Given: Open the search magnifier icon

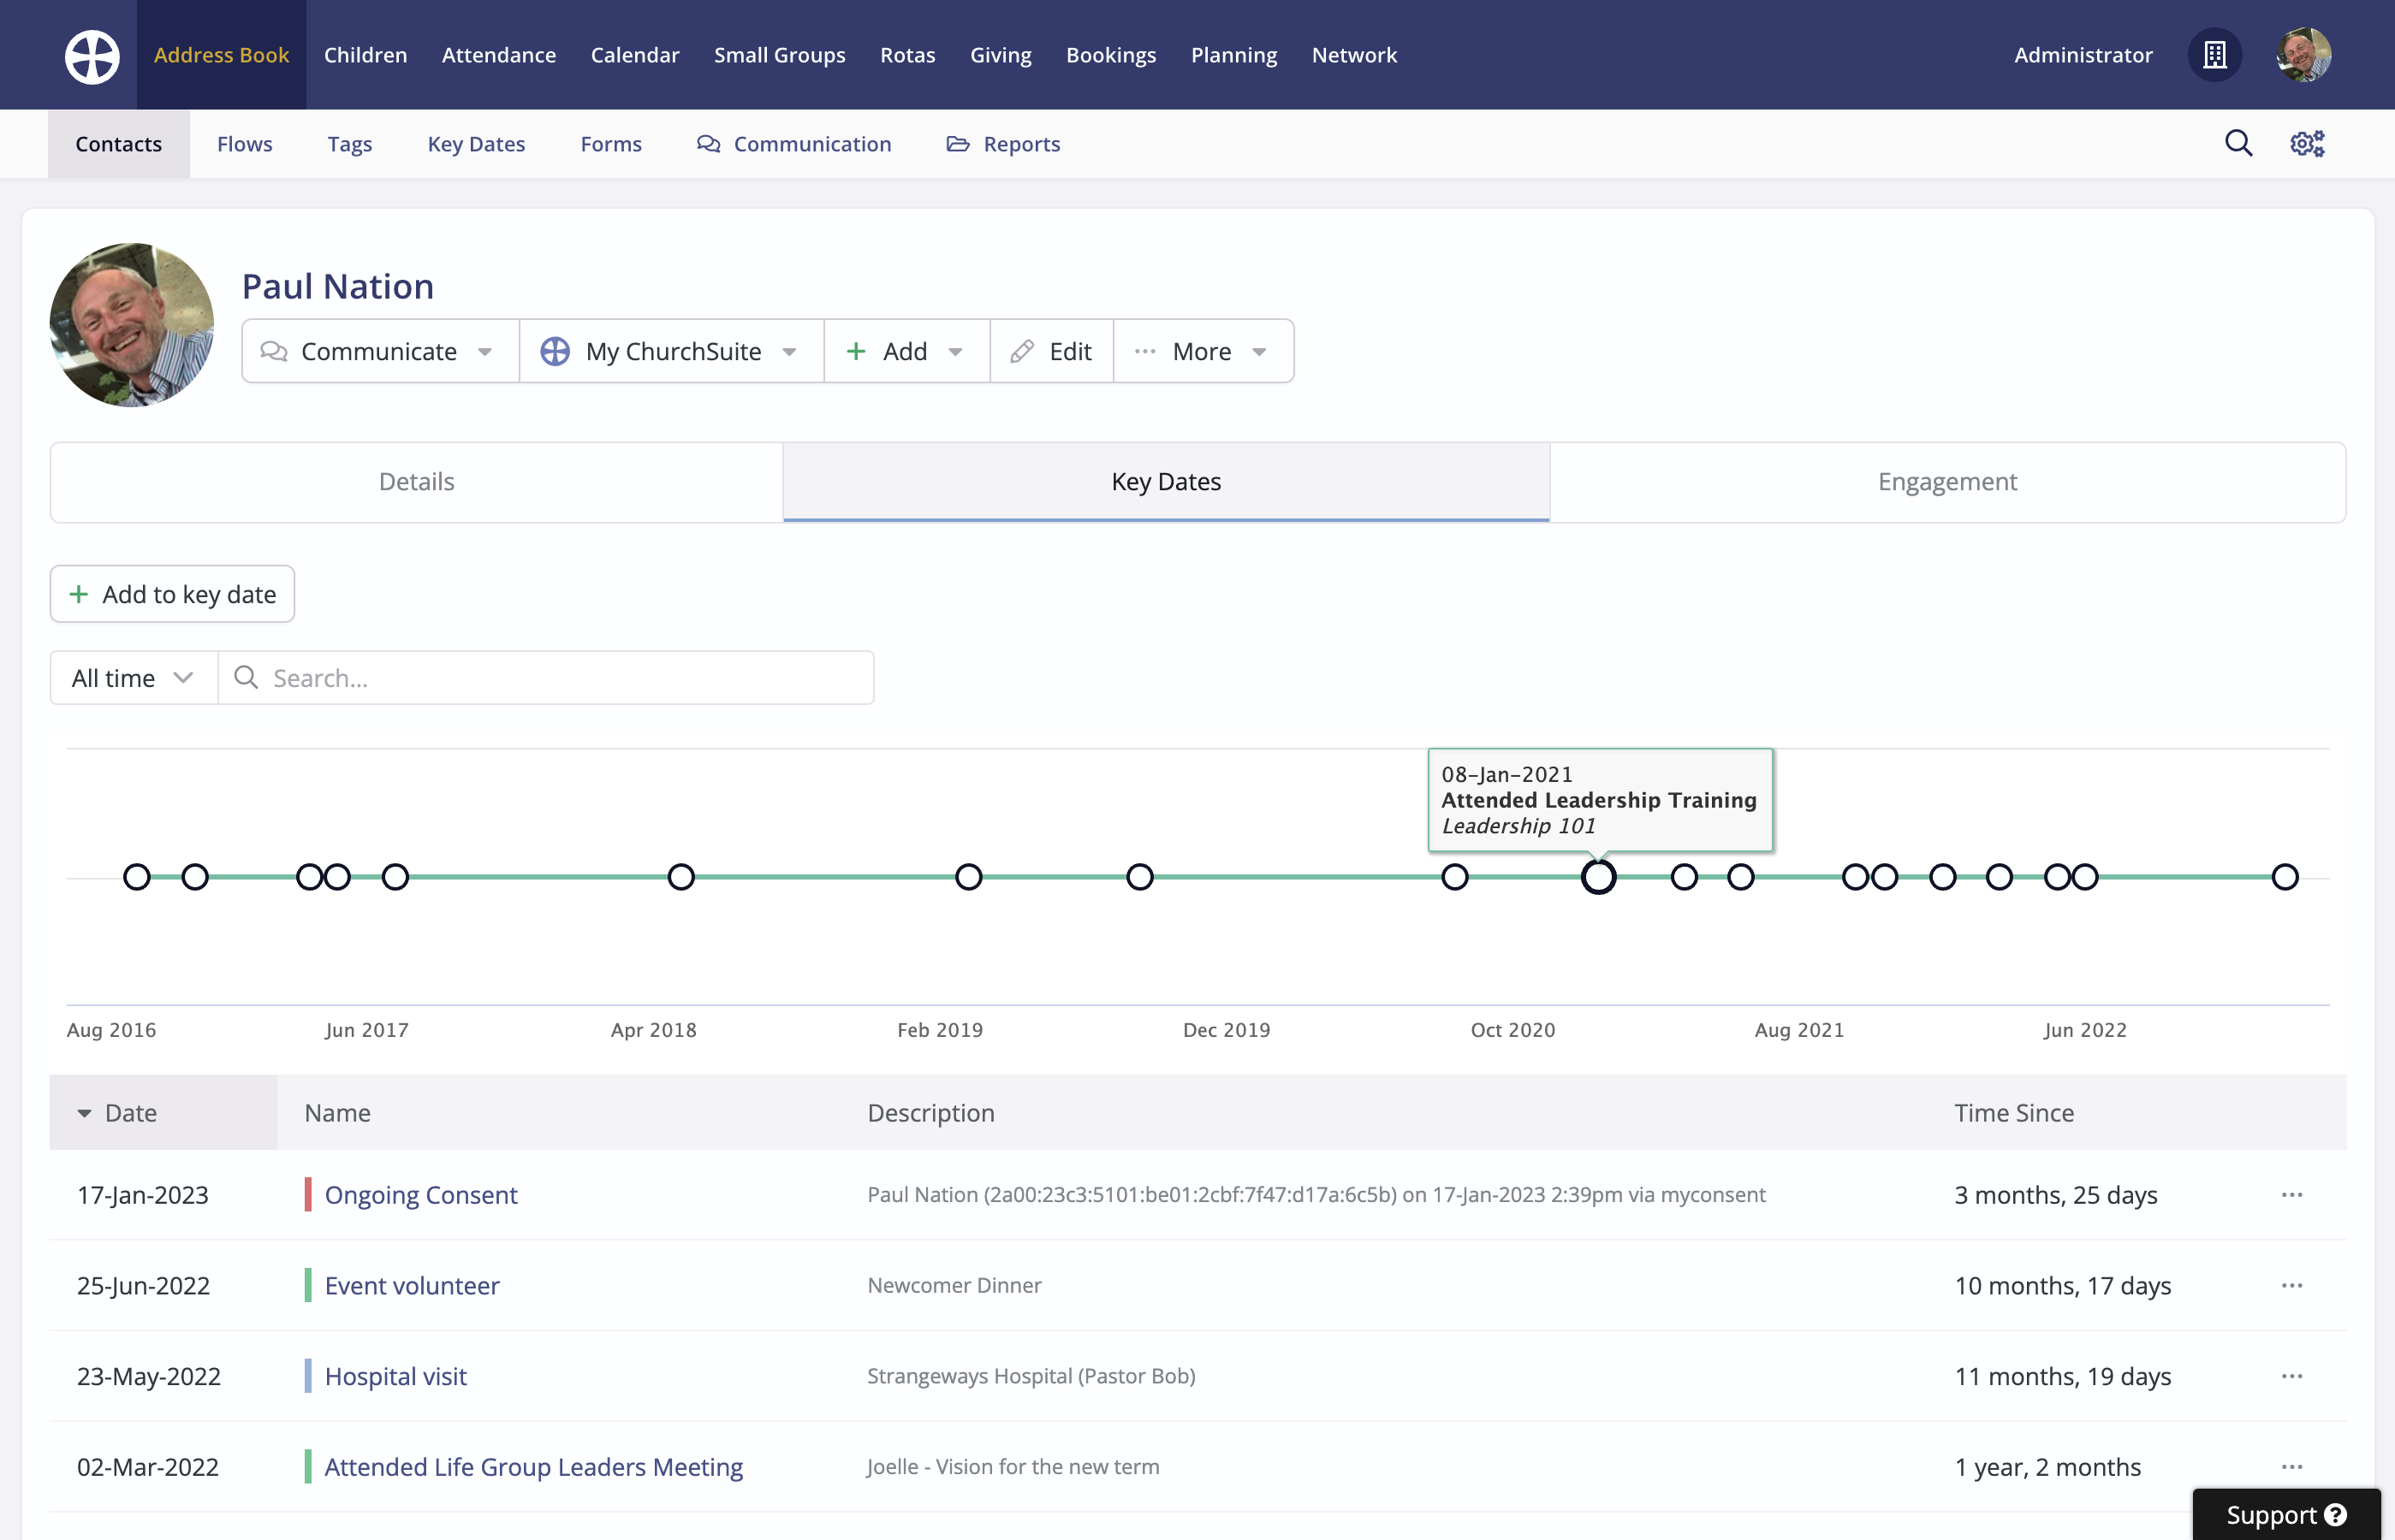Looking at the screenshot, I should point(2238,144).
